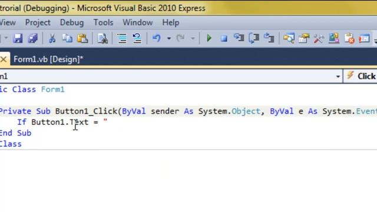Click the last window icon after Error List
Viewport: 377px width, 212px height.
[x=364, y=38]
